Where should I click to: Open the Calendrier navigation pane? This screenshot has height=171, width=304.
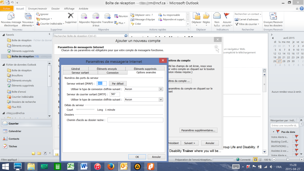[26, 131]
